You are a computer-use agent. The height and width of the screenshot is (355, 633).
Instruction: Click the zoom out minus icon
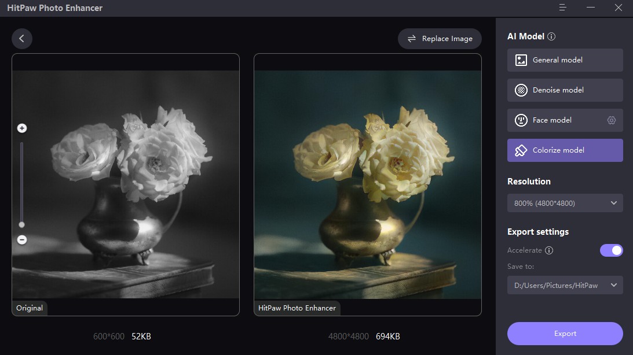[22, 240]
